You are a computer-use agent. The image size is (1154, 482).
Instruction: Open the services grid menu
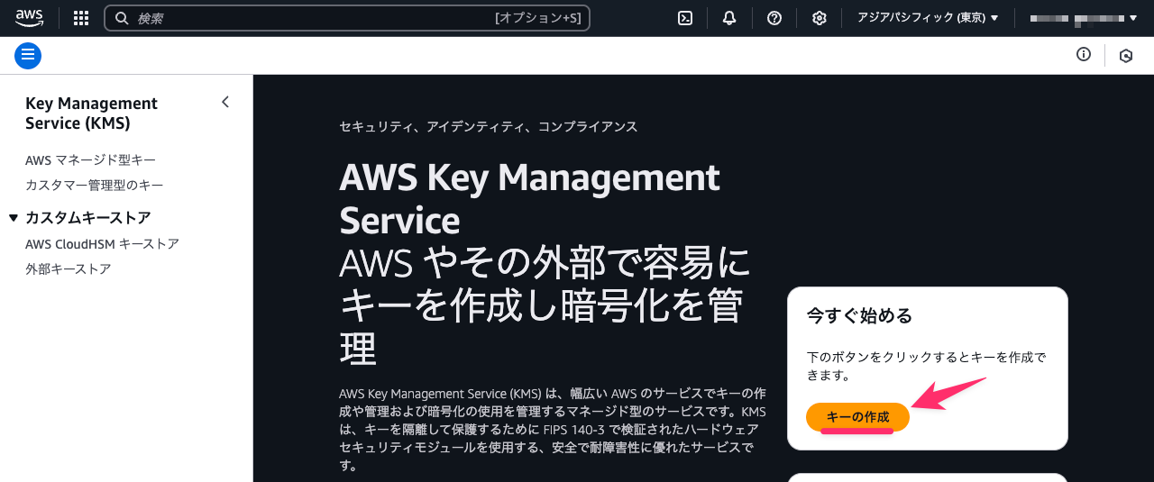point(81,18)
